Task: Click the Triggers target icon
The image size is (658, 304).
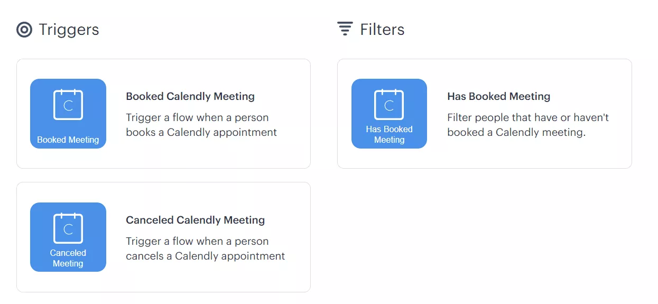Action: click(24, 30)
